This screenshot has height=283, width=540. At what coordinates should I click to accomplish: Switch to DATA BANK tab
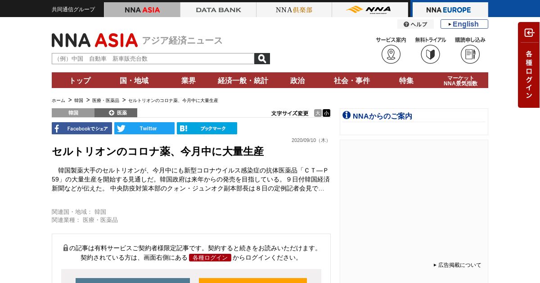coord(218,9)
